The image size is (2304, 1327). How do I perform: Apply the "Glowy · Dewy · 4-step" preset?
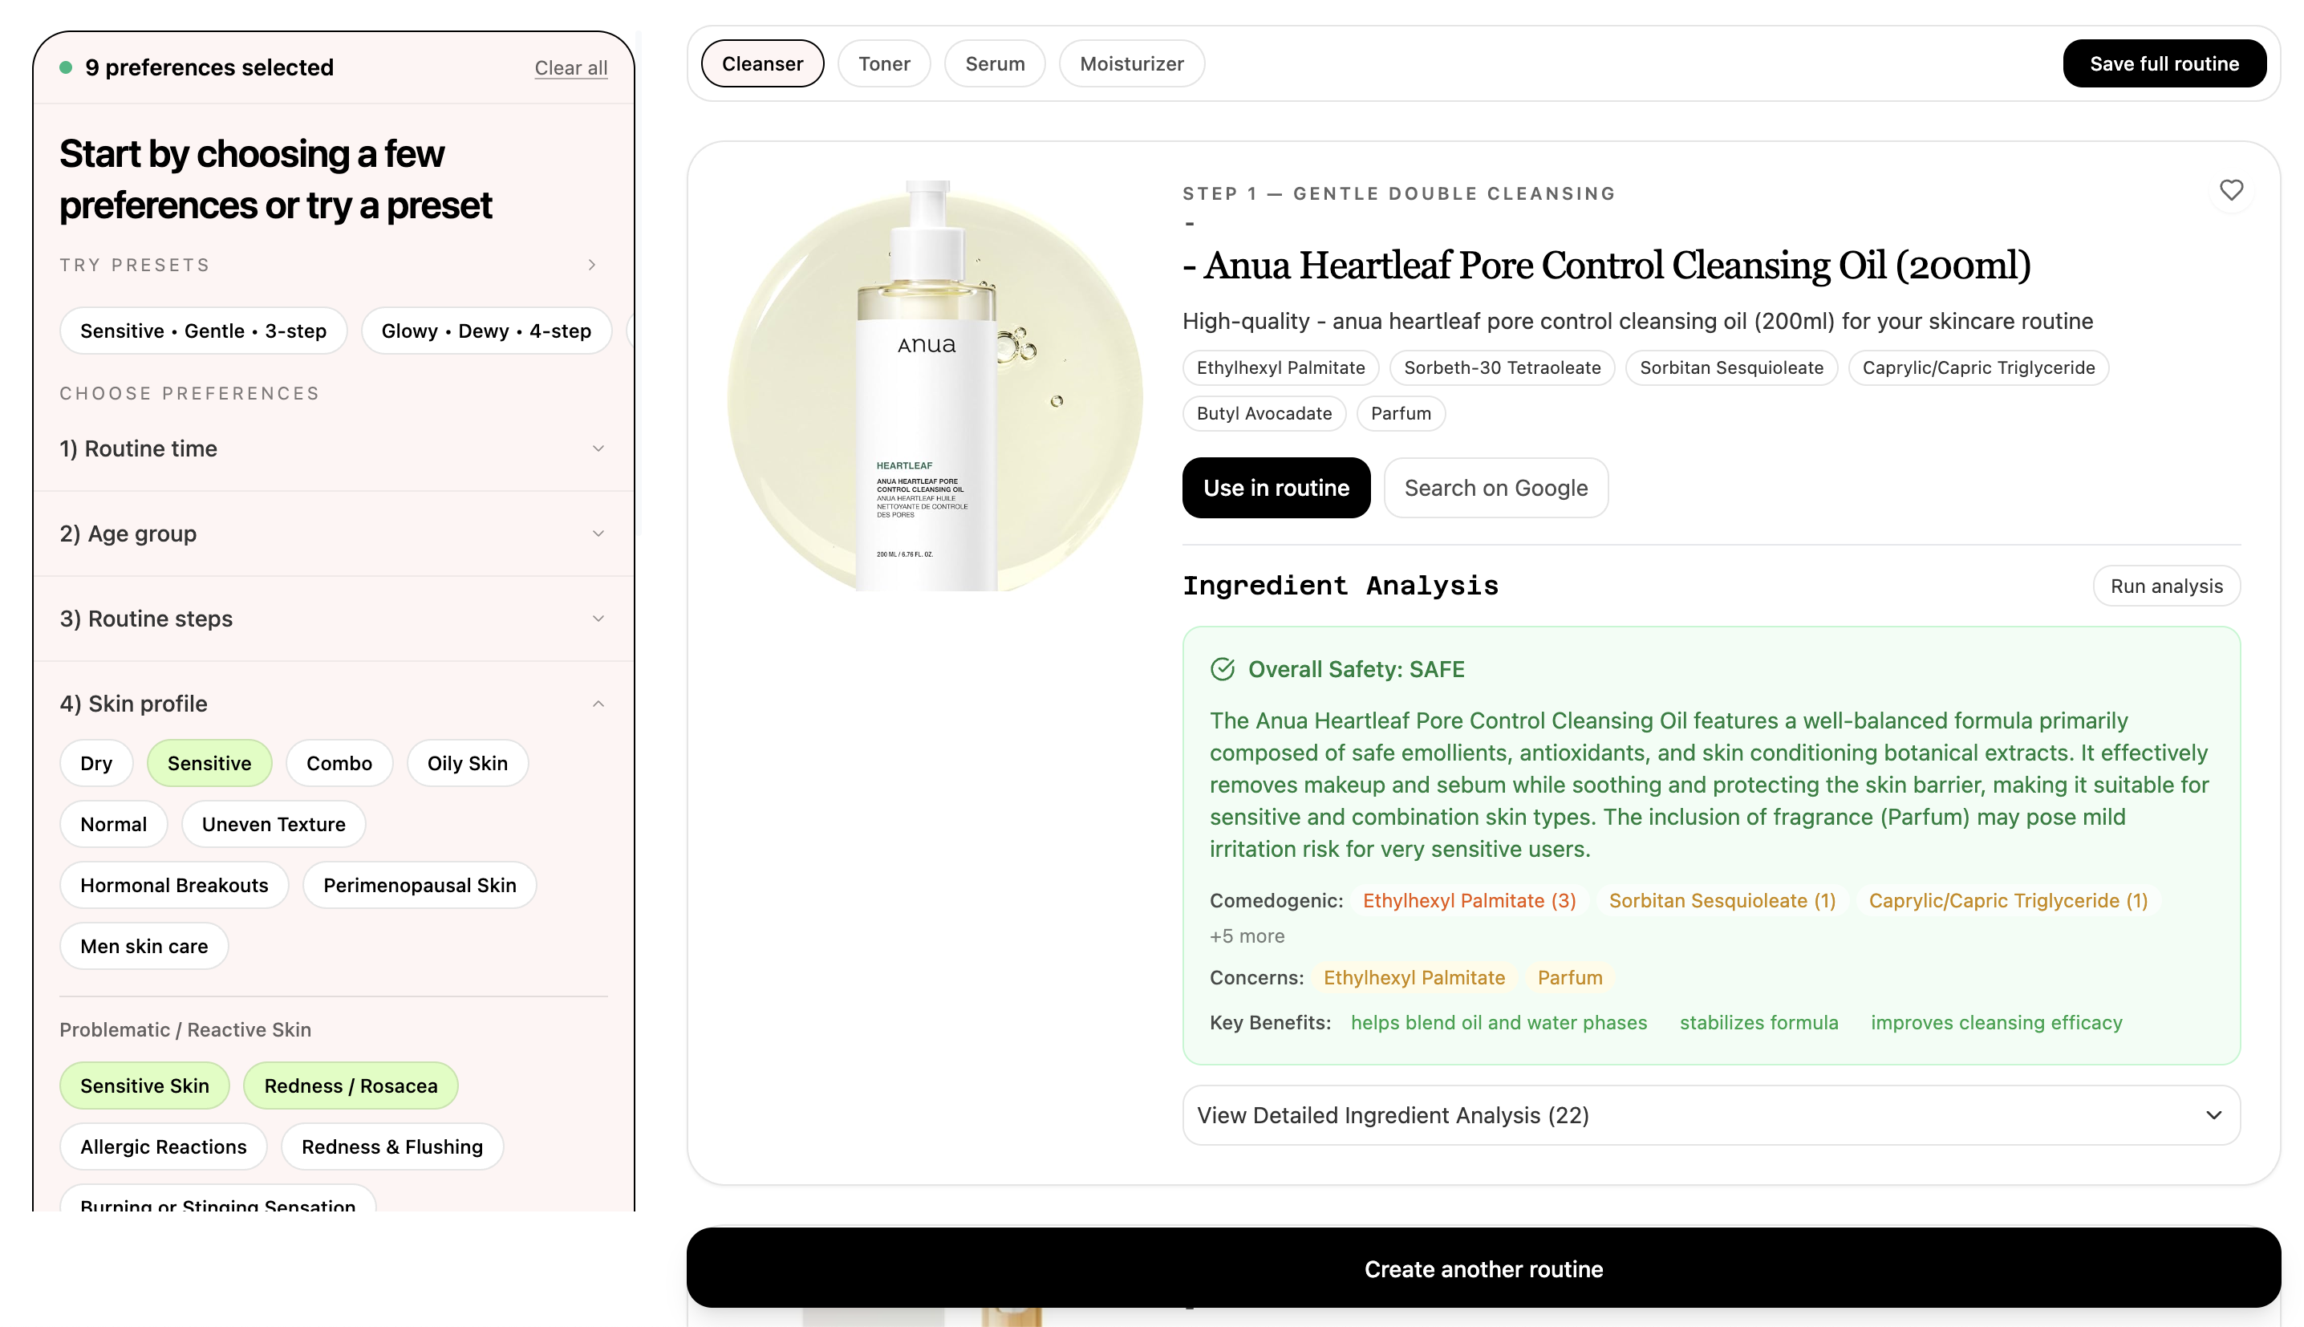click(485, 330)
